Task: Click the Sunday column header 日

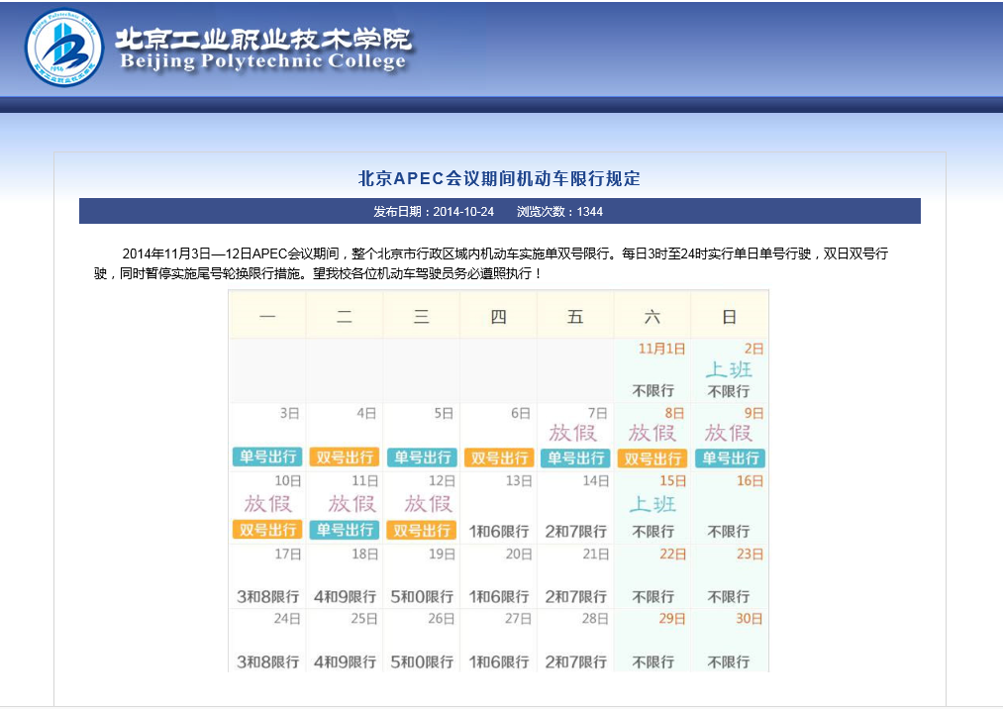Action: coord(729,317)
